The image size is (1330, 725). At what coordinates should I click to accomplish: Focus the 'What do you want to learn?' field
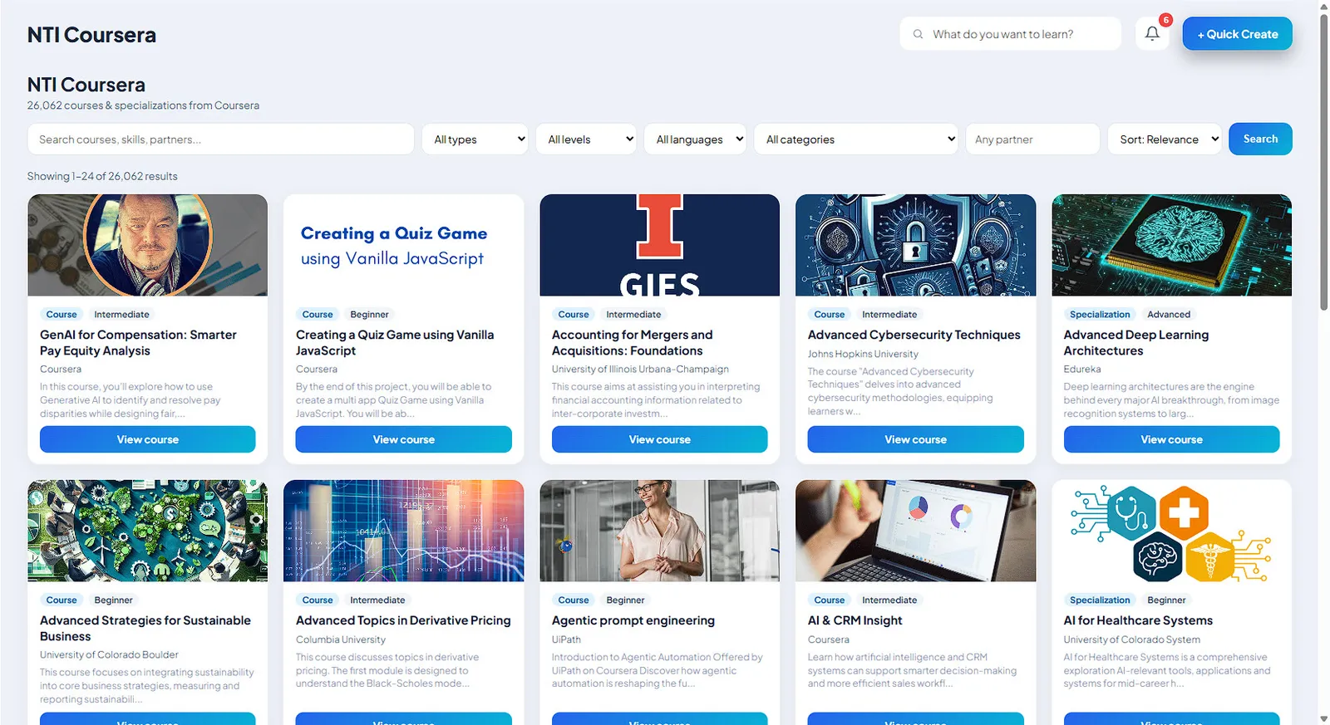pyautogui.click(x=1011, y=34)
